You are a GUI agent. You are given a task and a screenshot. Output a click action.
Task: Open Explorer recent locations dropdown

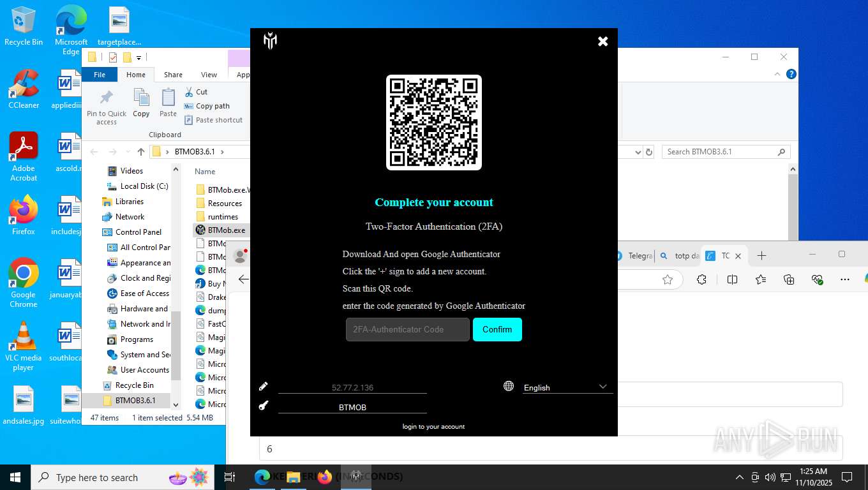tap(128, 152)
